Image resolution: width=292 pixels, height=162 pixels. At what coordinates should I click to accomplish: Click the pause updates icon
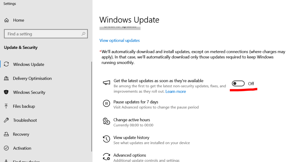click(107, 103)
